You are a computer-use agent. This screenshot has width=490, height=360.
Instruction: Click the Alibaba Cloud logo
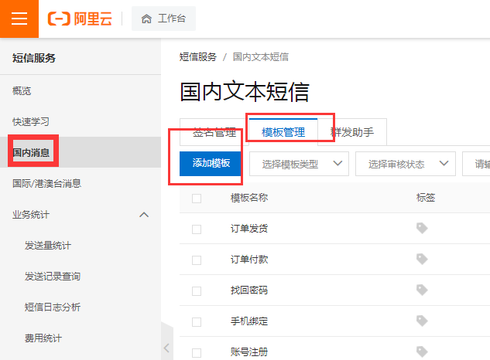pos(80,19)
